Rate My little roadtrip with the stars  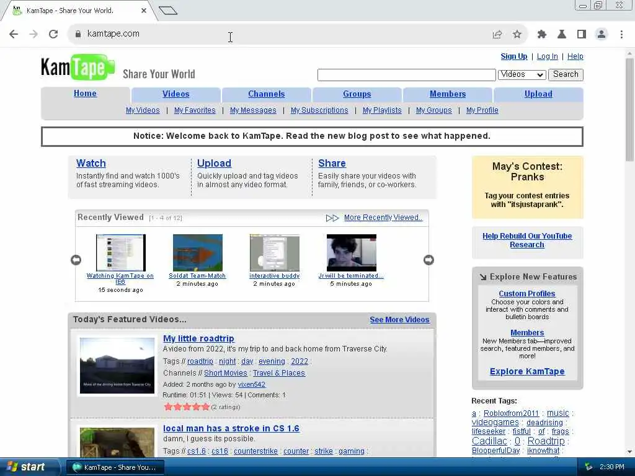click(x=187, y=407)
